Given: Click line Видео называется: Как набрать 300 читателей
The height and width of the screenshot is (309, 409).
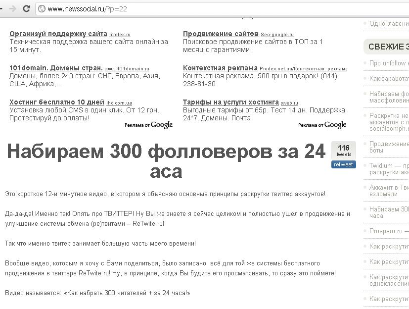Looking at the screenshot, I should (x=97, y=293).
